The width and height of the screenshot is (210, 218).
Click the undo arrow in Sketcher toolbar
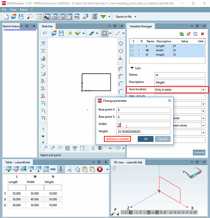(x=45, y=33)
